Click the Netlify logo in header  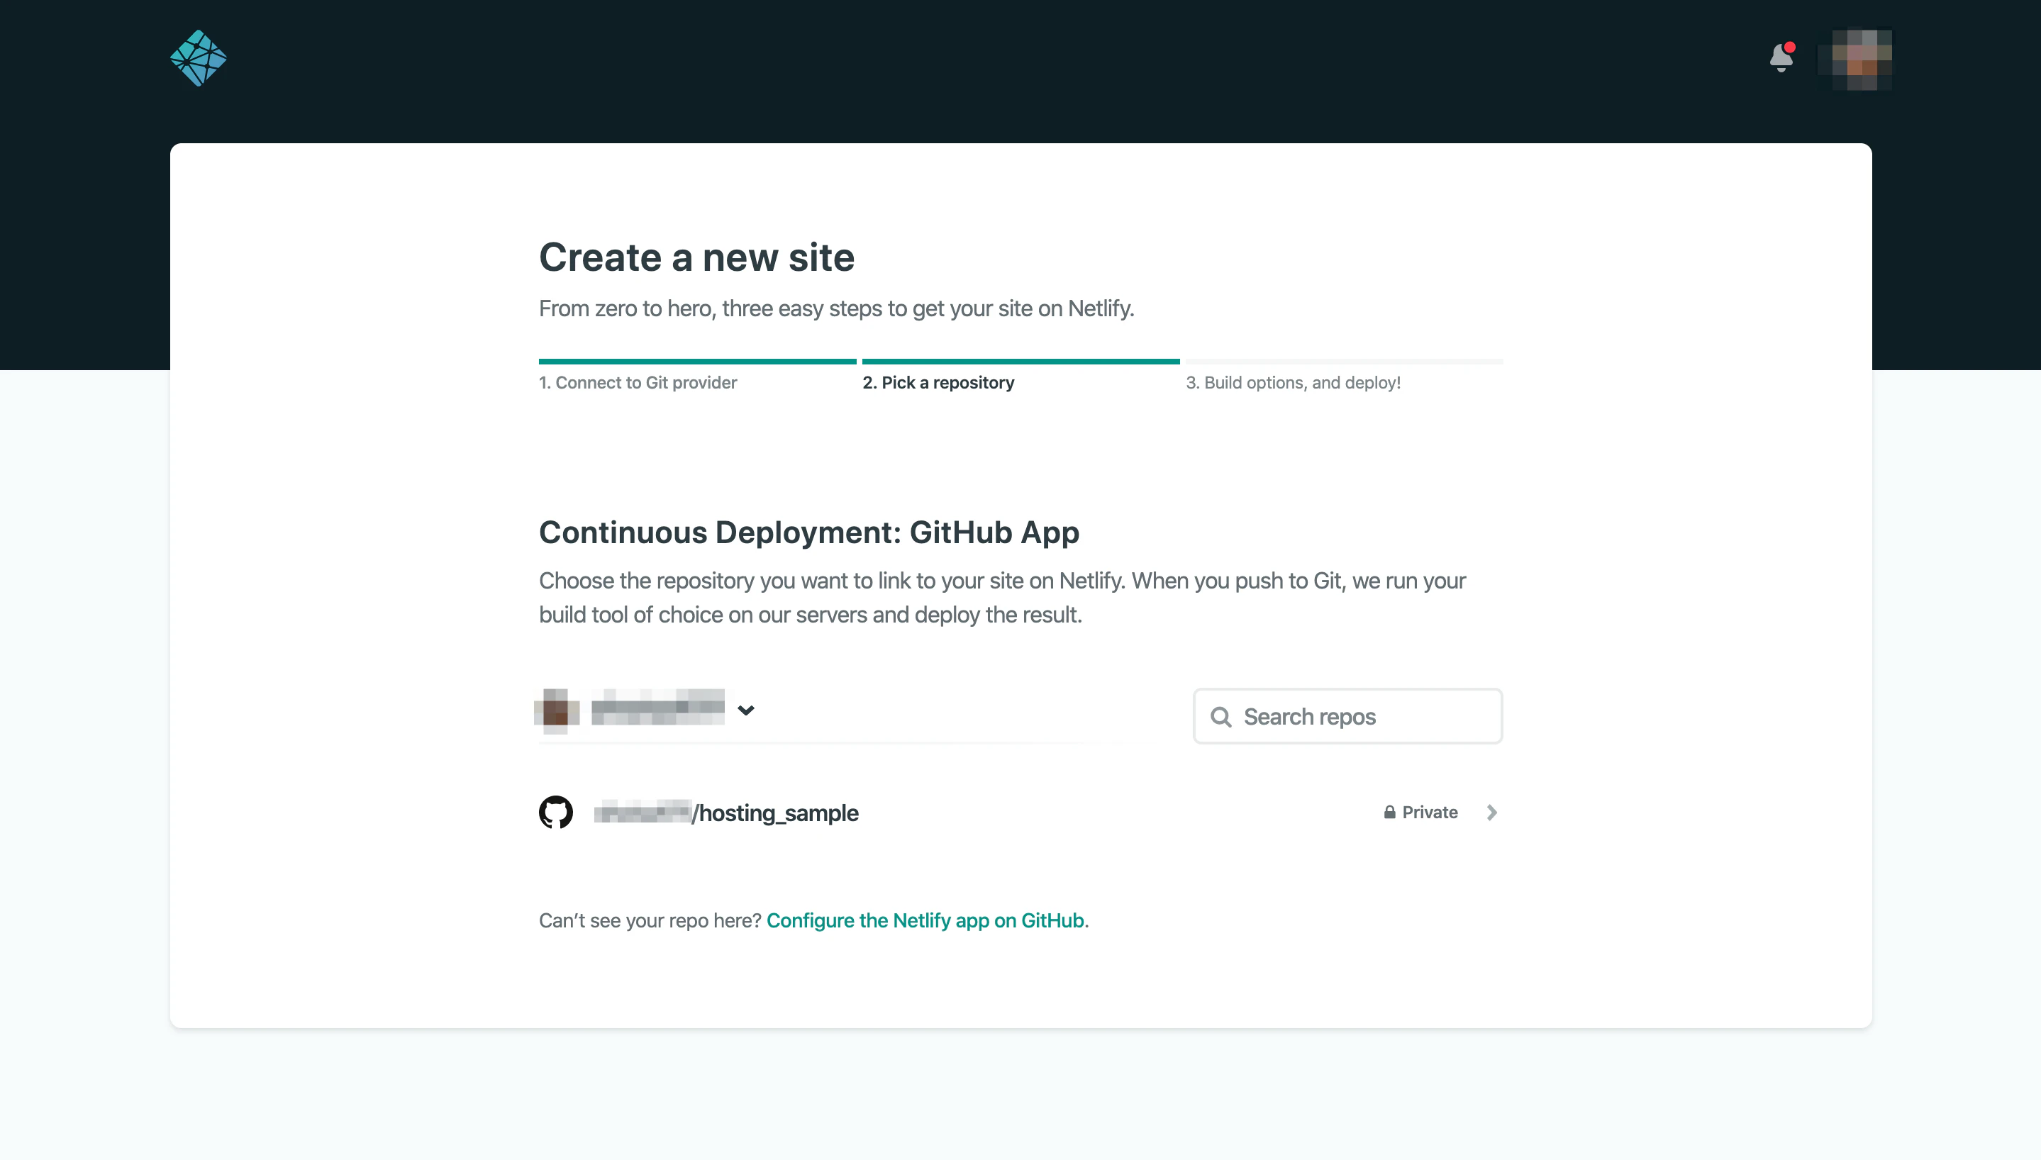[199, 58]
